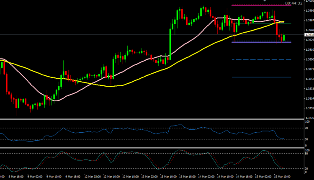Screen dimensions: 314x180
Task: Click the 15 Mar 10:00 time label
Action: pos(283,176)
